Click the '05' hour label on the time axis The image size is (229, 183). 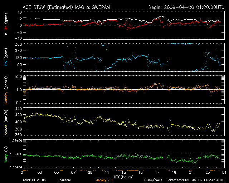pyautogui.click(x=57, y=173)
